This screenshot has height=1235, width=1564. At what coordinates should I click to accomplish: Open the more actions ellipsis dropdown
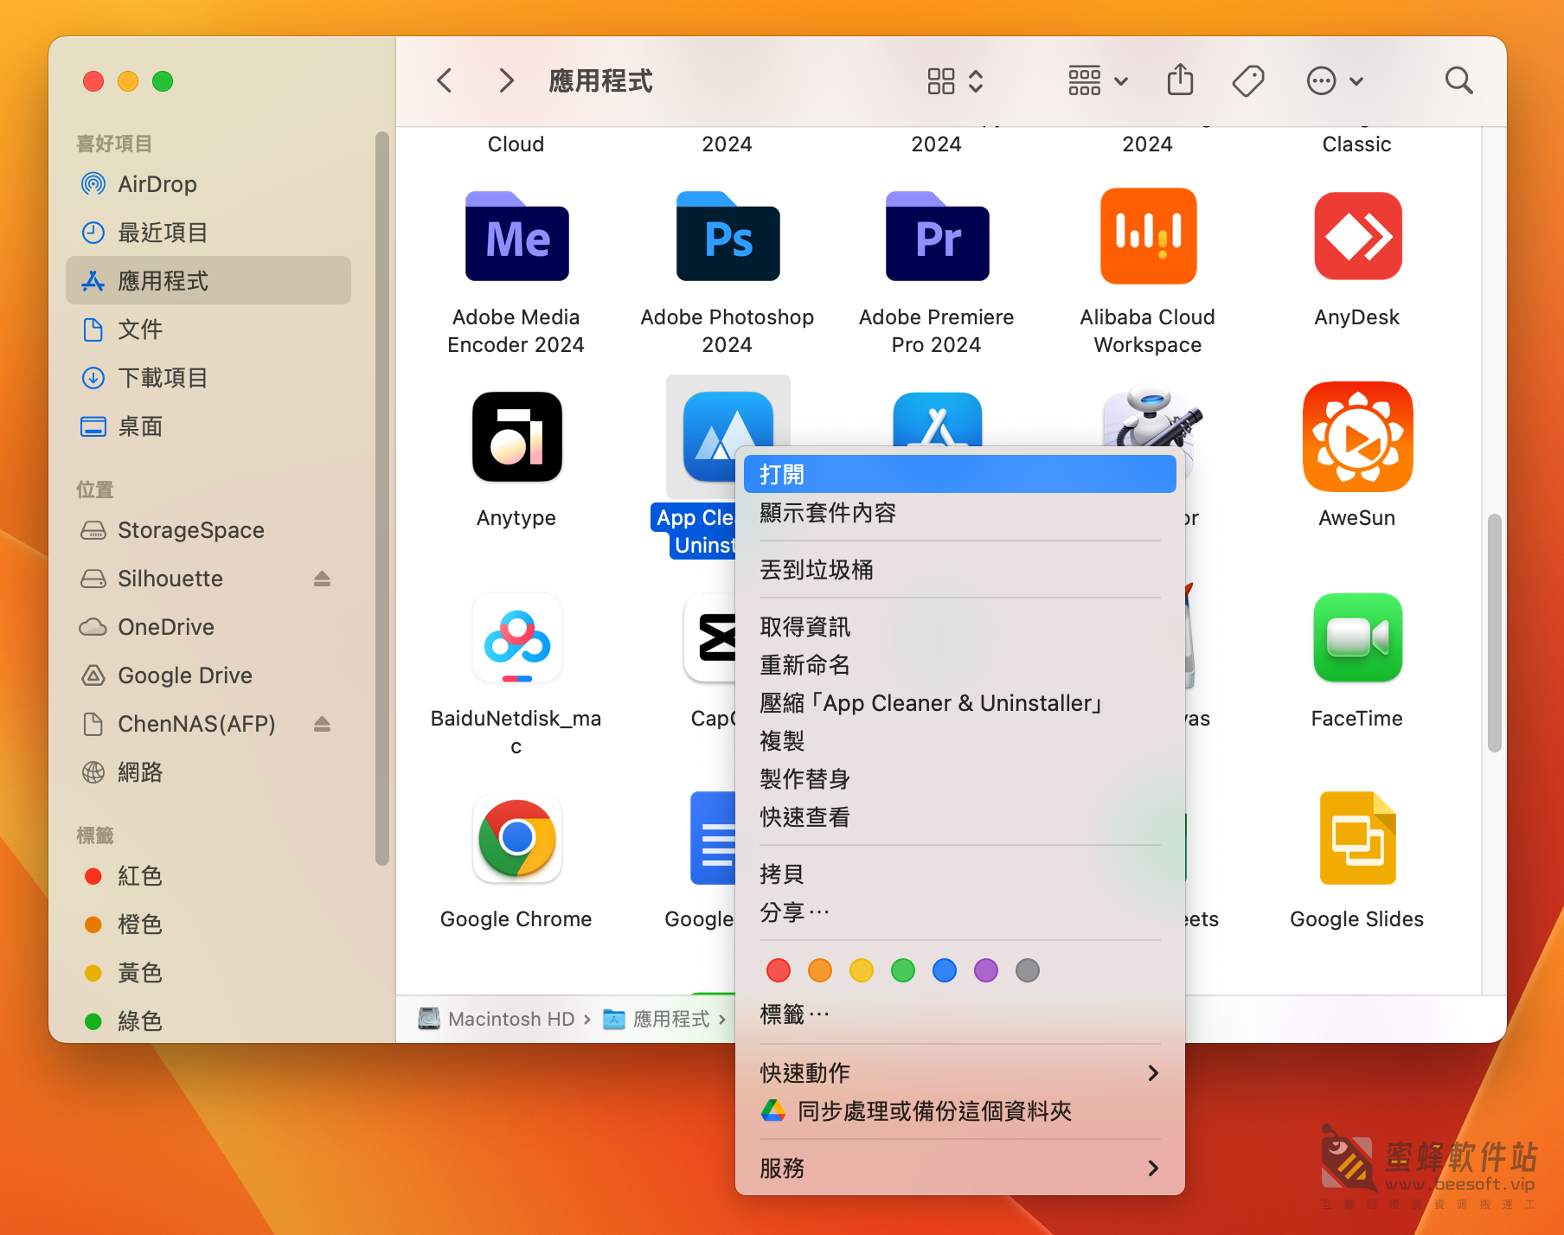coord(1335,81)
